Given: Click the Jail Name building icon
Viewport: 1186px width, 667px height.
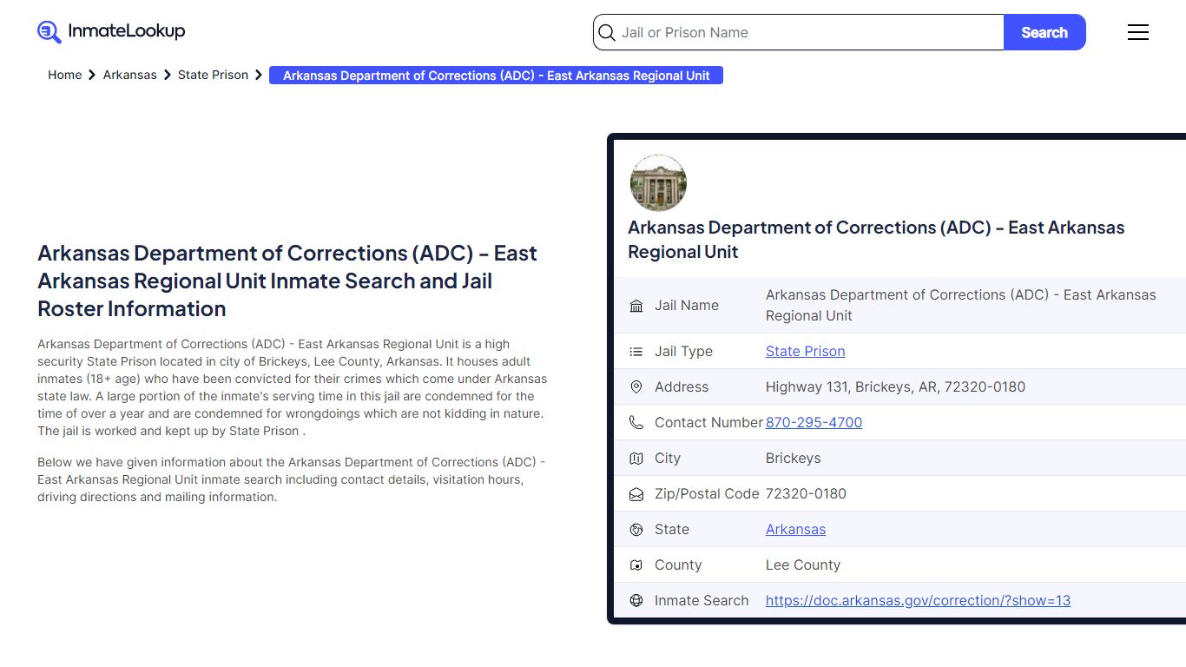Looking at the screenshot, I should [x=636, y=306].
